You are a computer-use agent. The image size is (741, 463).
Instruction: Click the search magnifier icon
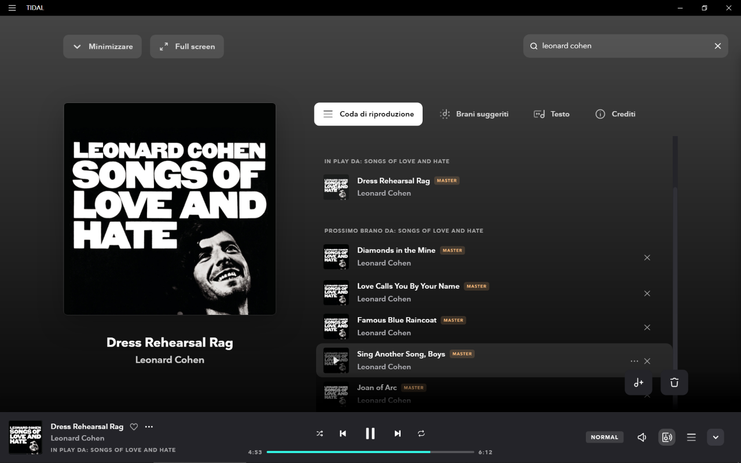click(534, 46)
